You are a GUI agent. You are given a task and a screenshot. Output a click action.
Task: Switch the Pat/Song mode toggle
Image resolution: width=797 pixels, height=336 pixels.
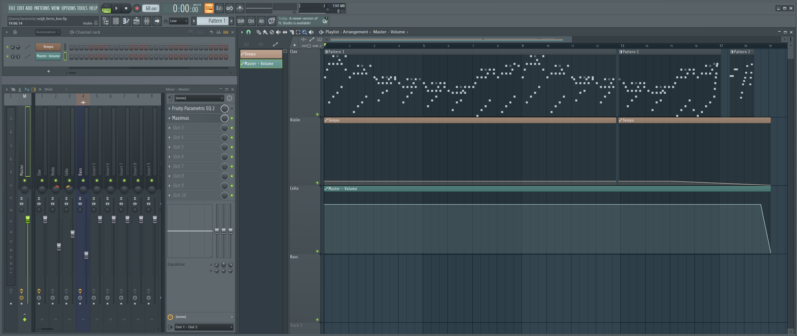point(106,8)
